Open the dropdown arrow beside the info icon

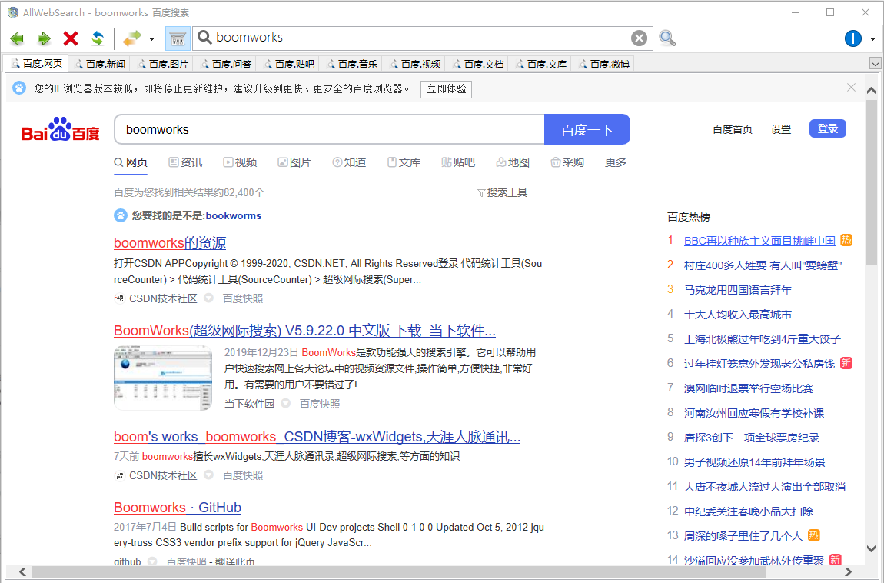872,39
